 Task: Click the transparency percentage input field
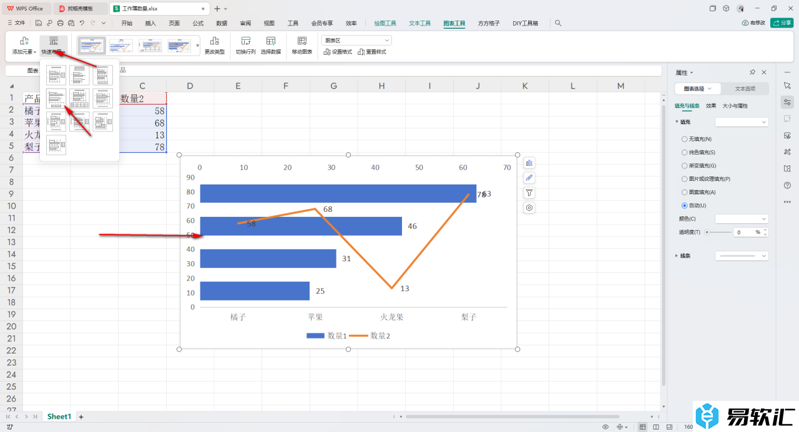pos(745,232)
